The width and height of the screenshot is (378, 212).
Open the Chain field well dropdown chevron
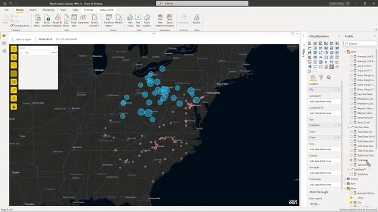click(x=335, y=137)
